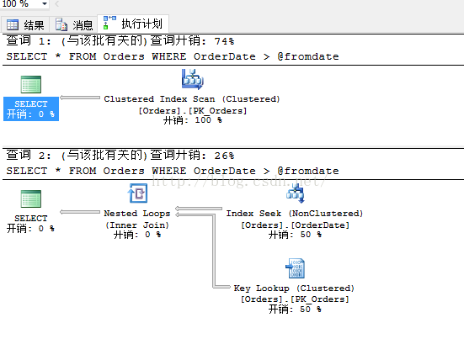Click the horizontal scrollbar left arrow near zoom

[x=56, y=4]
